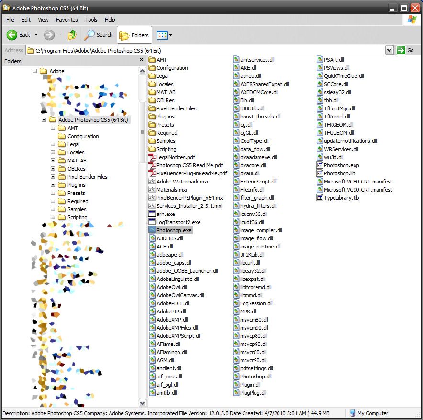Image resolution: width=423 pixels, height=420 pixels.
Task: Select the Photoshop CS5 Read Me.pdf icon
Action: coord(152,165)
